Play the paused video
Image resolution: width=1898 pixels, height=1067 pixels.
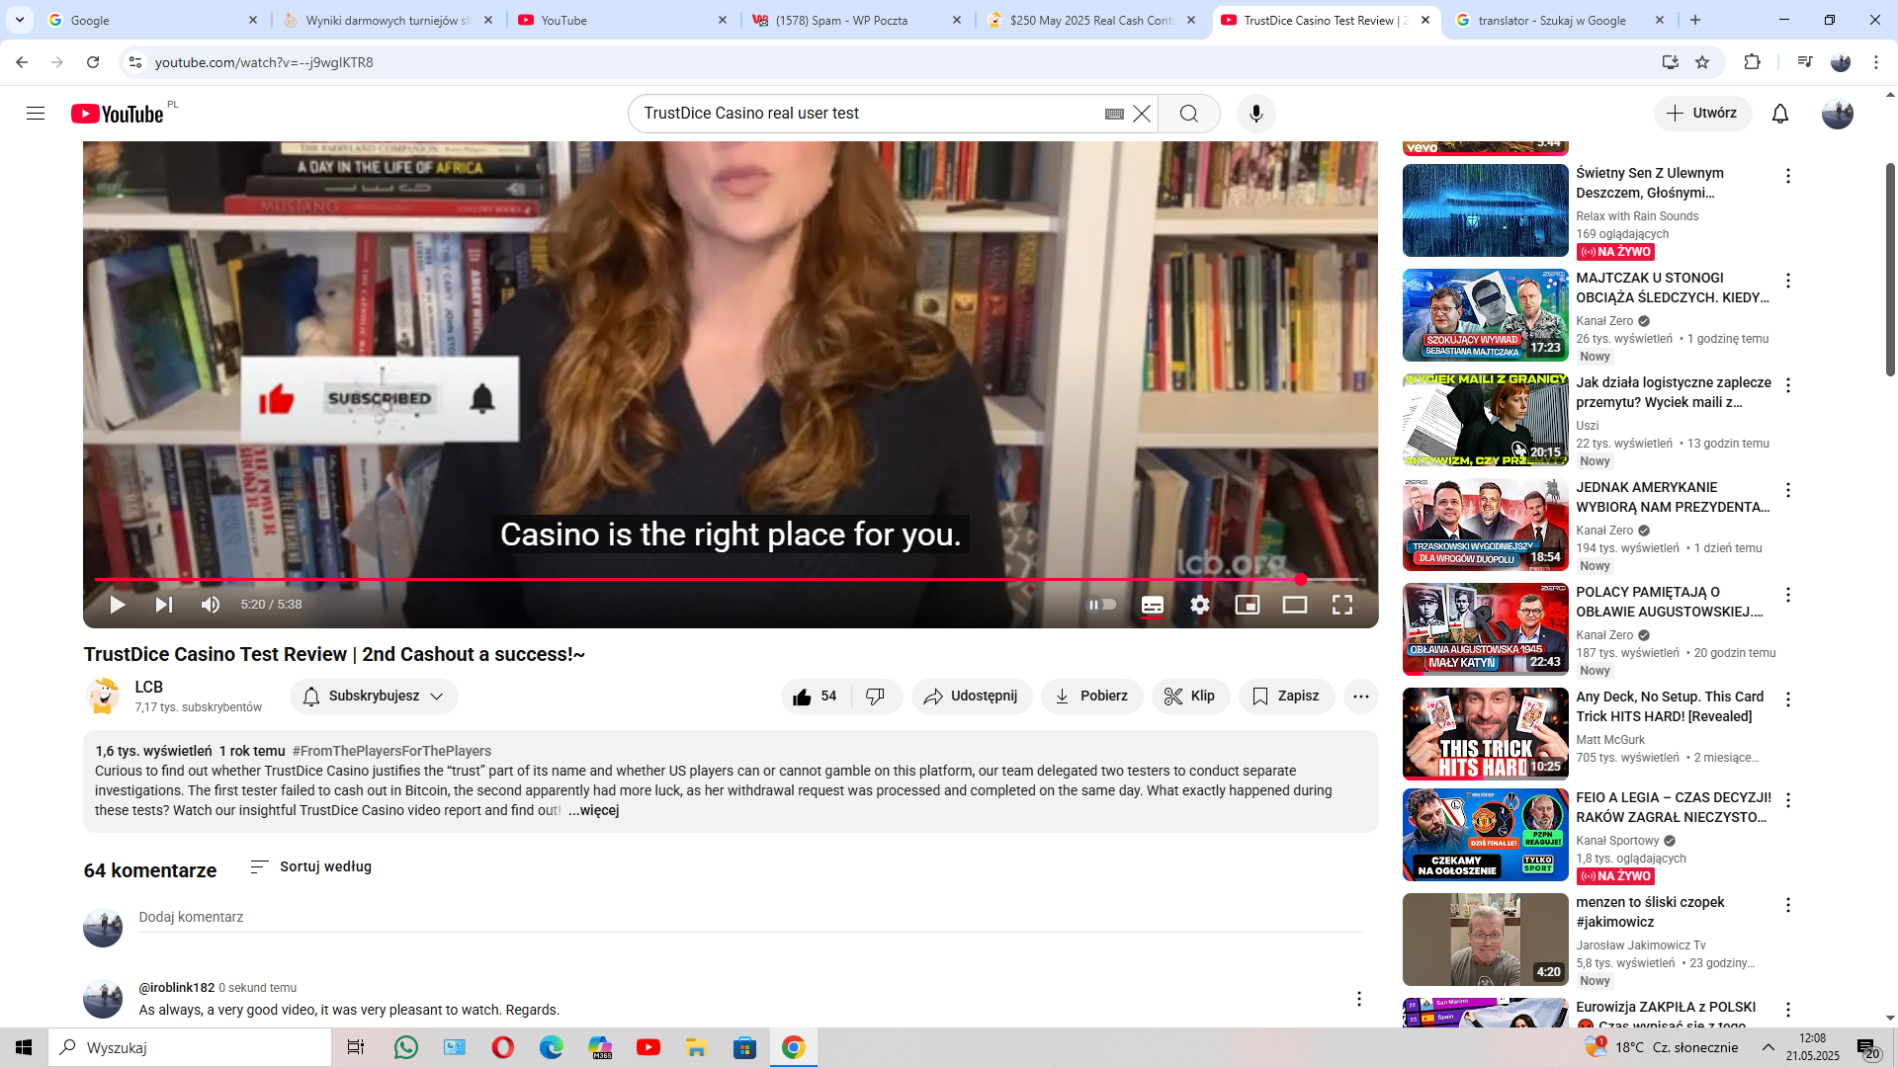coord(117,605)
